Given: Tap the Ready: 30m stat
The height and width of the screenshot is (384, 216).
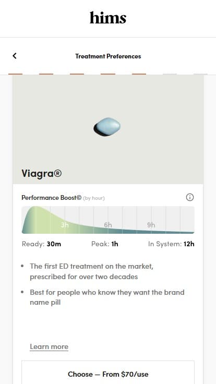Looking at the screenshot, I should pos(41,244).
